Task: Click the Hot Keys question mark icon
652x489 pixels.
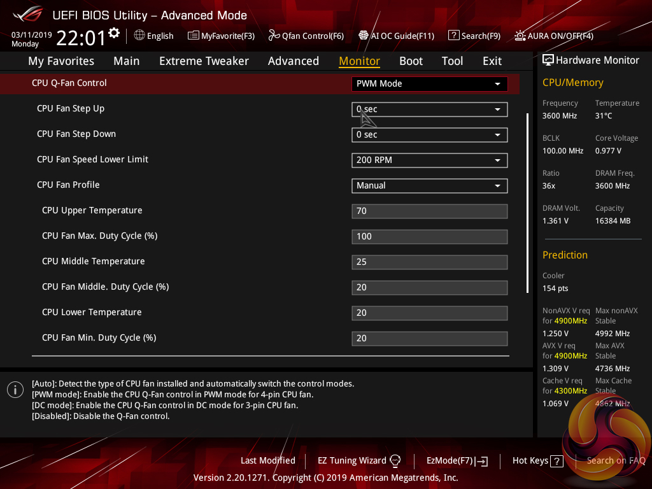Action: pyautogui.click(x=556, y=461)
